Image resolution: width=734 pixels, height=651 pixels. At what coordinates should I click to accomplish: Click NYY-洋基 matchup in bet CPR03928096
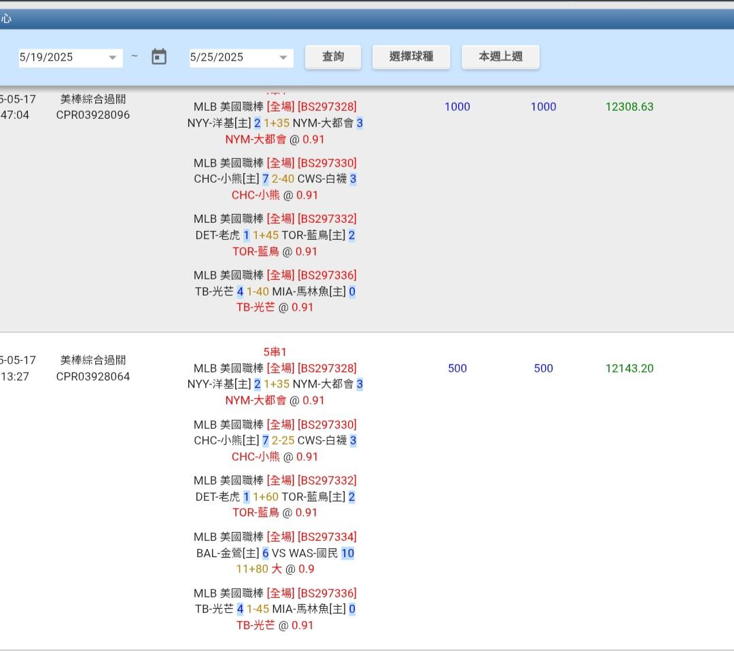click(275, 123)
